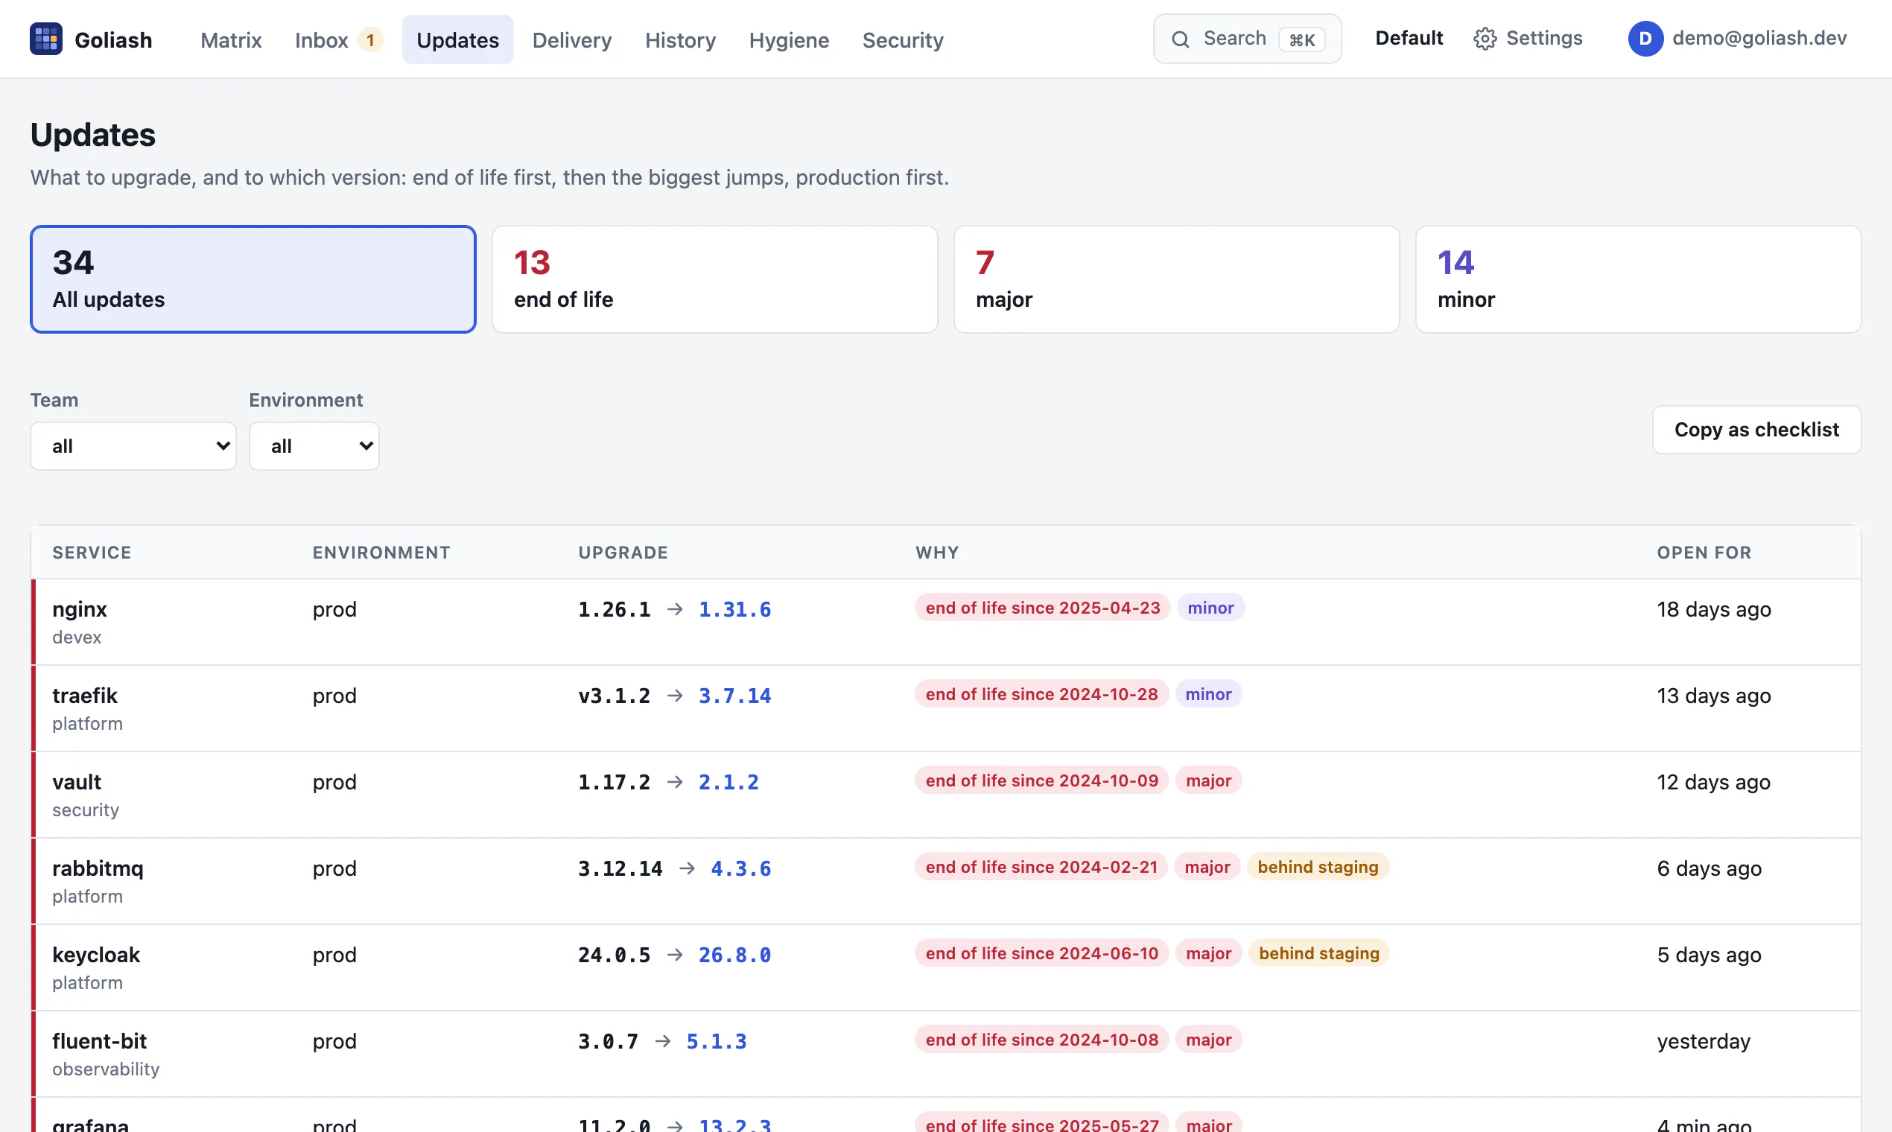Click the Default workspace label
The width and height of the screenshot is (1892, 1132).
[1409, 38]
